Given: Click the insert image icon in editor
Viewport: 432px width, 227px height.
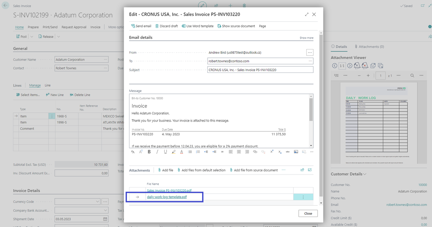Looking at the screenshot, I should [x=296, y=152].
